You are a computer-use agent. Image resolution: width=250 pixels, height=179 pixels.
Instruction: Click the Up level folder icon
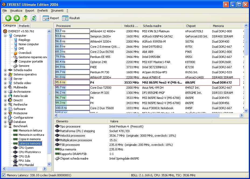point(25,18)
